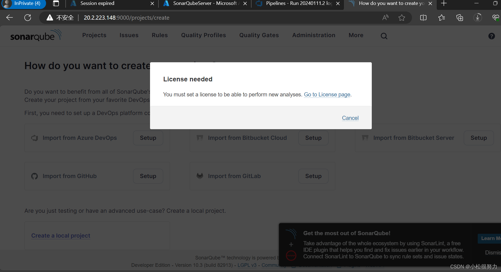Open the Issues menu item

point(129,35)
